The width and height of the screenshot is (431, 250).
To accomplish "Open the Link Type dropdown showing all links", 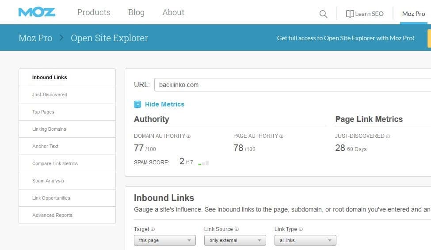I will (x=305, y=240).
